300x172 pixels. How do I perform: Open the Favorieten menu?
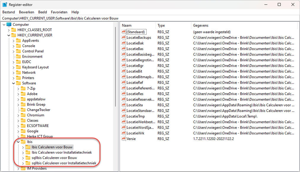59,12
